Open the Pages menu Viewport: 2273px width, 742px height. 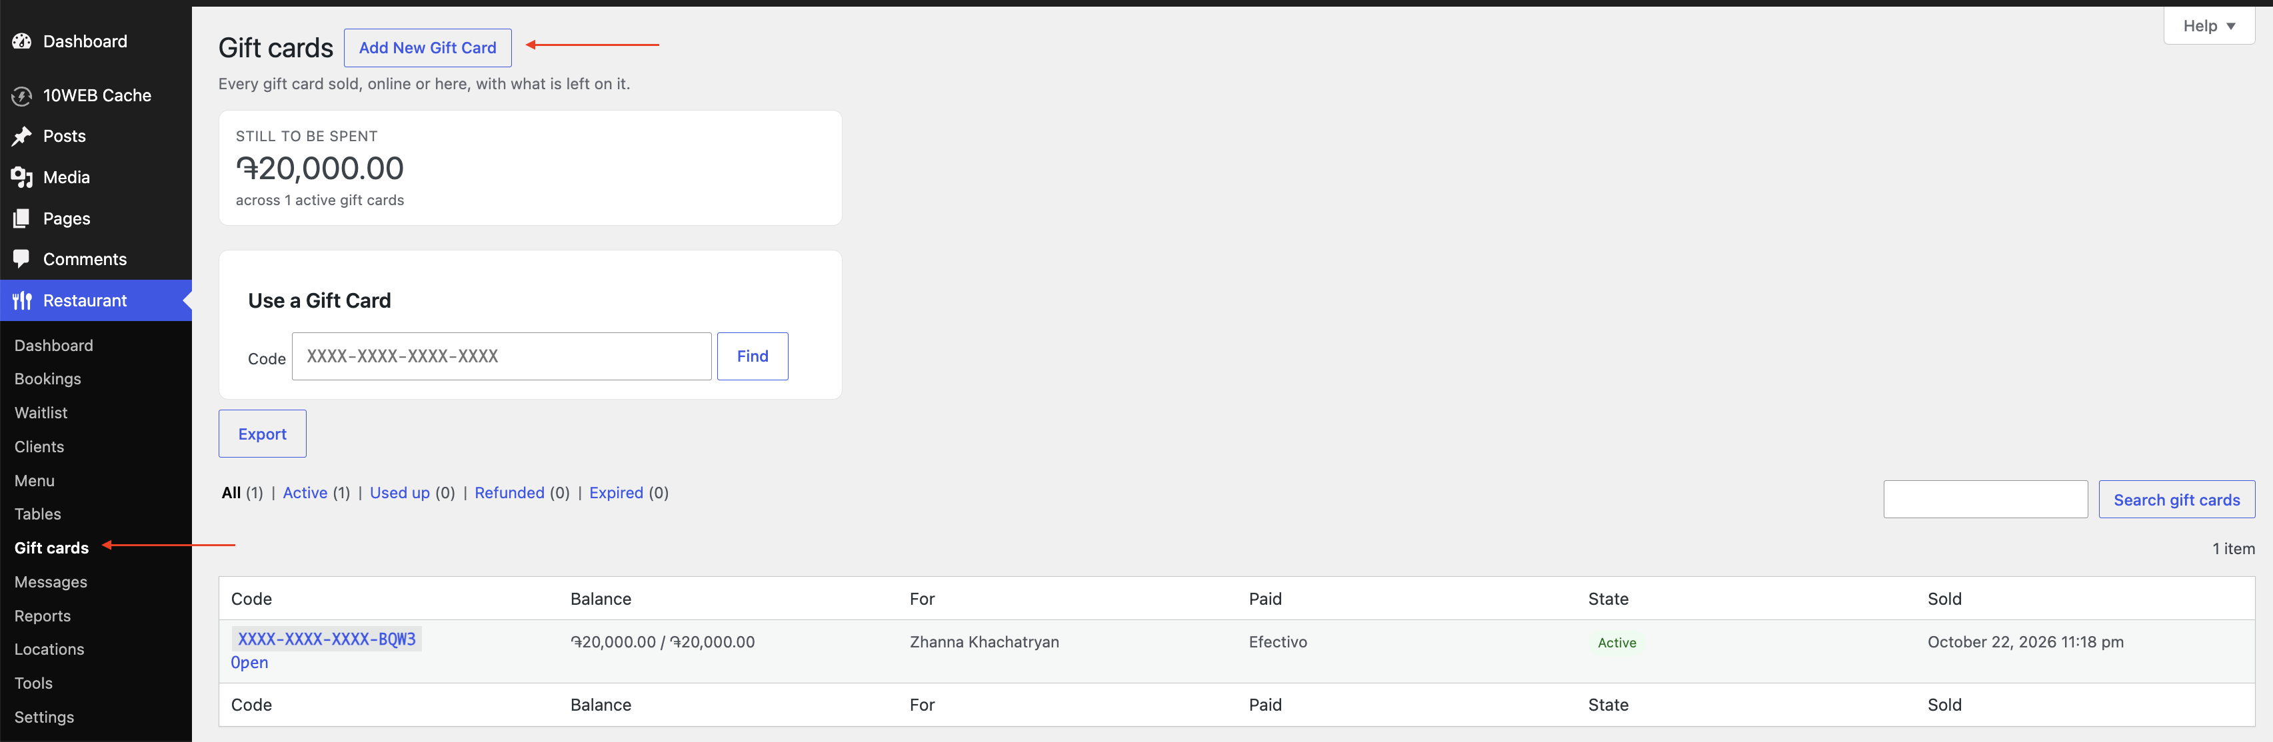click(x=66, y=218)
